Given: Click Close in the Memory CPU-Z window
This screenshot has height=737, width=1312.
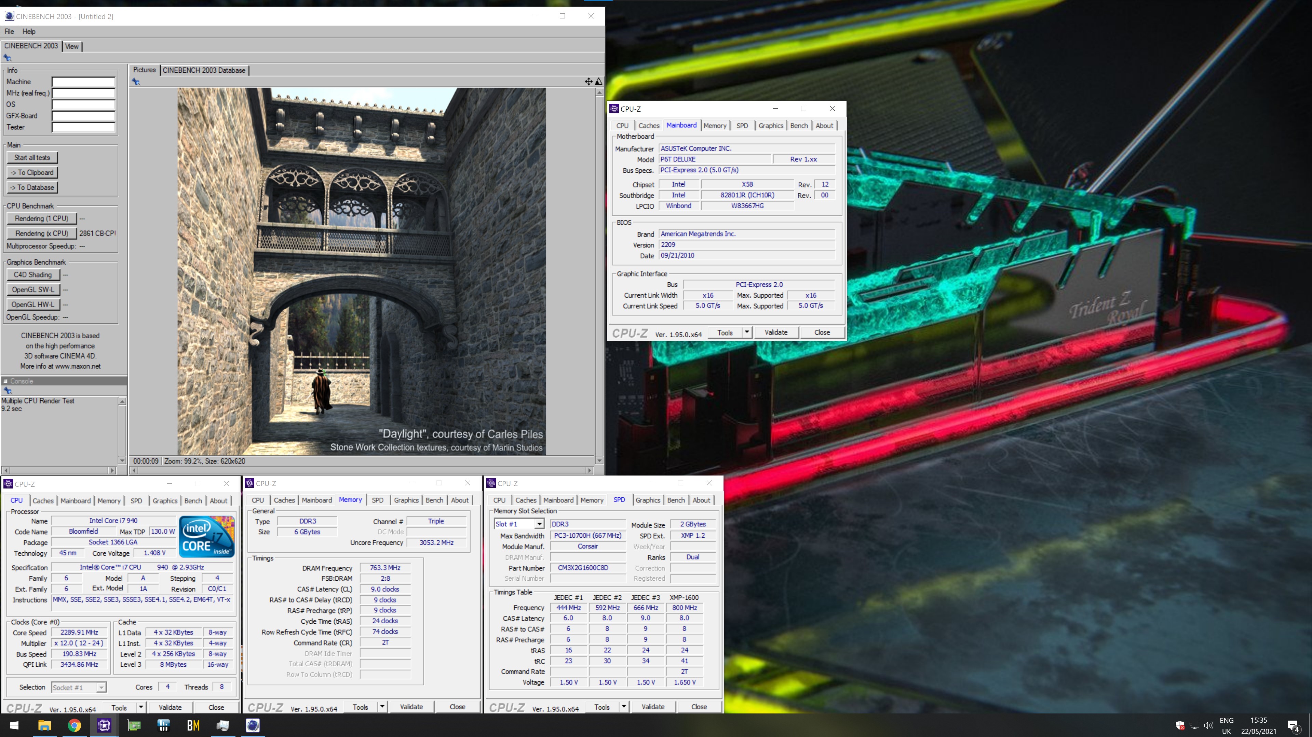Looking at the screenshot, I should 457,707.
